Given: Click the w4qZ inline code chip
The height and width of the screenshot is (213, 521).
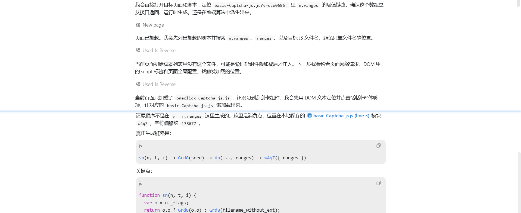Looking at the screenshot, I should (x=143, y=124).
